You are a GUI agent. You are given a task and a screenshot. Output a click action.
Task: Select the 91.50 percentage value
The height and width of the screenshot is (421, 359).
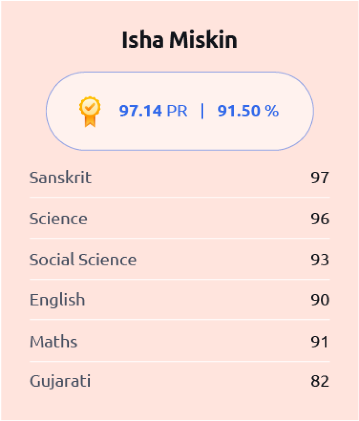point(239,111)
